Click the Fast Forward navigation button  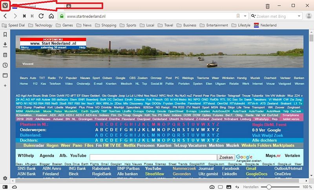32,16
